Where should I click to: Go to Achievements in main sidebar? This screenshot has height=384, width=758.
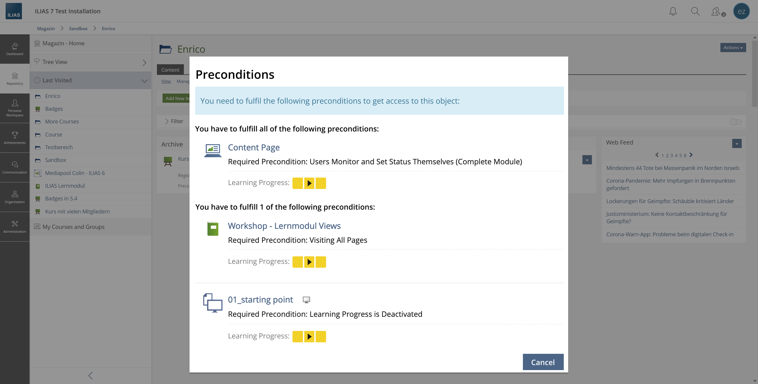click(15, 138)
